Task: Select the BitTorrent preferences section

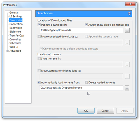Action: tap(15, 32)
